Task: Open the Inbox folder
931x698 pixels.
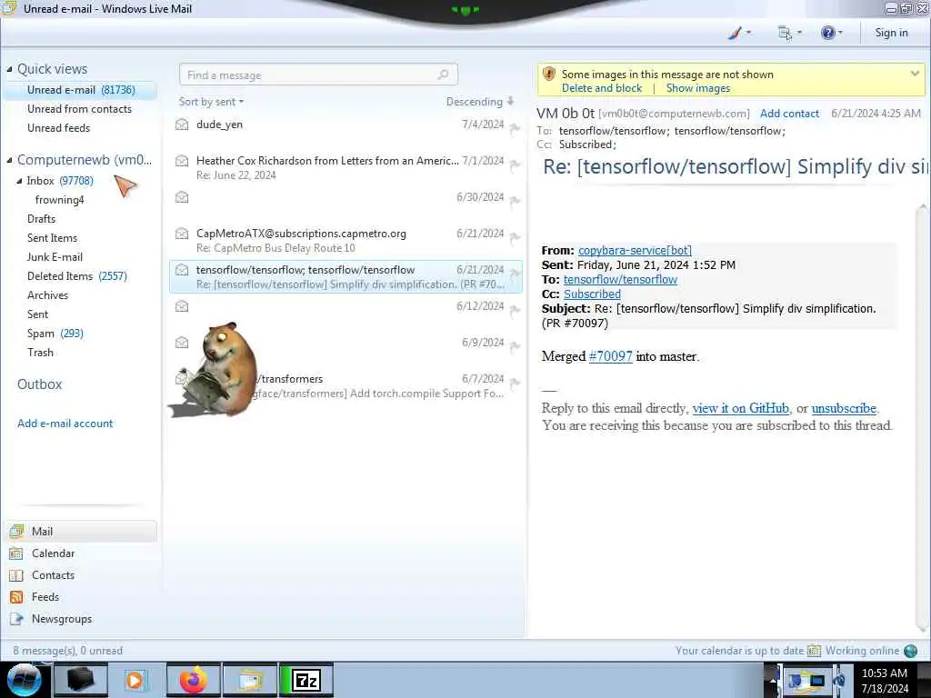Action: pos(60,181)
